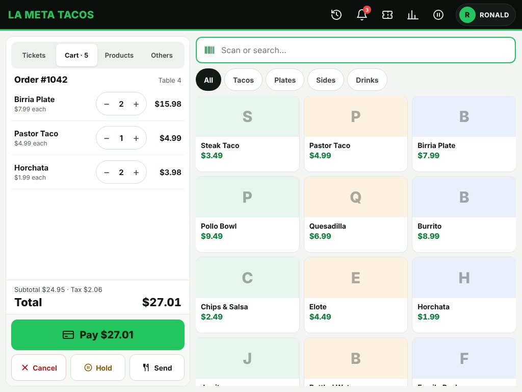Screen dimensions: 522x392
Task: Add Pastor Taco product card
Action: click(355, 134)
